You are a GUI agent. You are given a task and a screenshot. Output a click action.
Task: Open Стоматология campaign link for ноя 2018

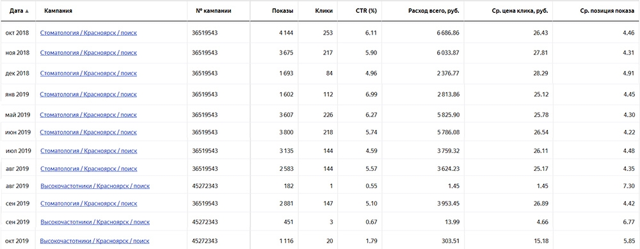88,52
